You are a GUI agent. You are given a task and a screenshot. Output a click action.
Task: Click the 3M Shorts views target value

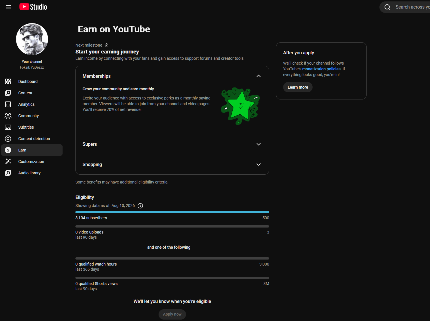click(x=266, y=284)
